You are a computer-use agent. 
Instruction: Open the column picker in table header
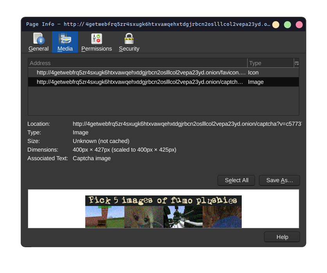point(296,63)
